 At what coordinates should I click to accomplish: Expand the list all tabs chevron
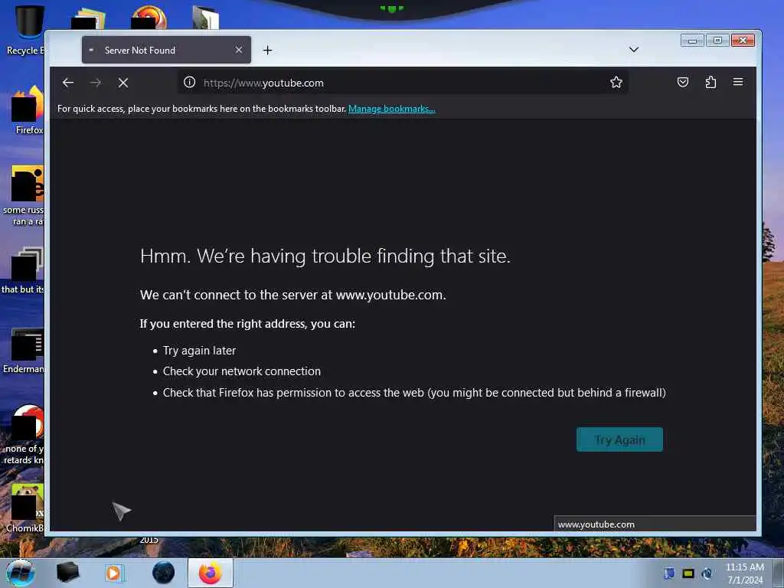coord(633,50)
